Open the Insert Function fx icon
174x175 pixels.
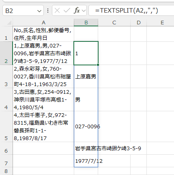coord(77,11)
